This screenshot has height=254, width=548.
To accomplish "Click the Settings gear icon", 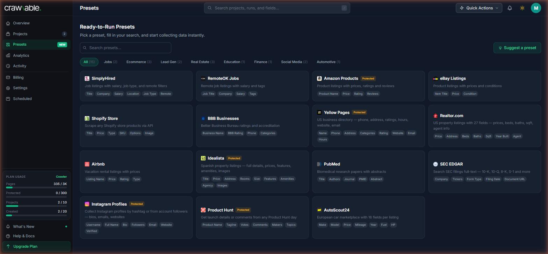I will 8,88.
